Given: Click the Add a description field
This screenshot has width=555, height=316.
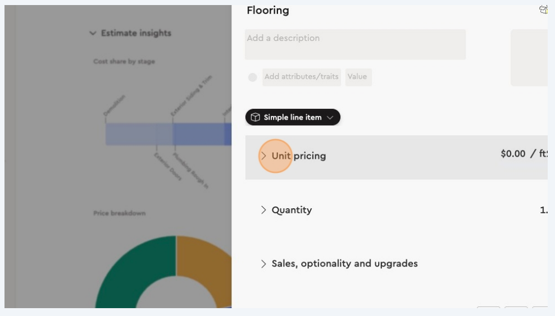Looking at the screenshot, I should coord(355,44).
